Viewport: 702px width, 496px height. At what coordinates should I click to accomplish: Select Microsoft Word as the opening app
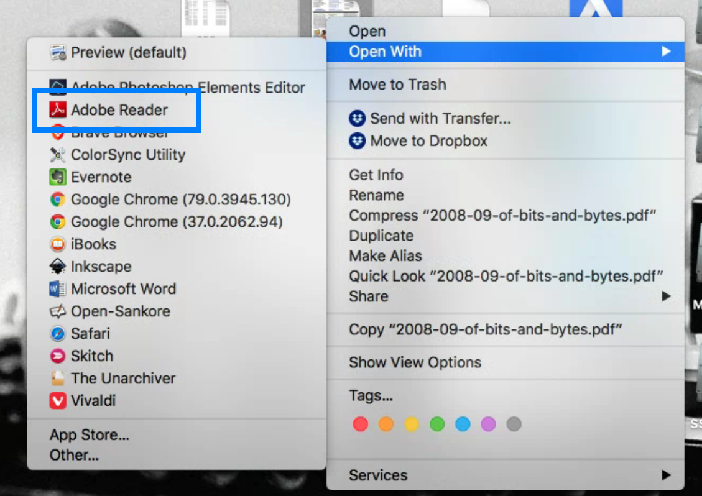coord(122,289)
